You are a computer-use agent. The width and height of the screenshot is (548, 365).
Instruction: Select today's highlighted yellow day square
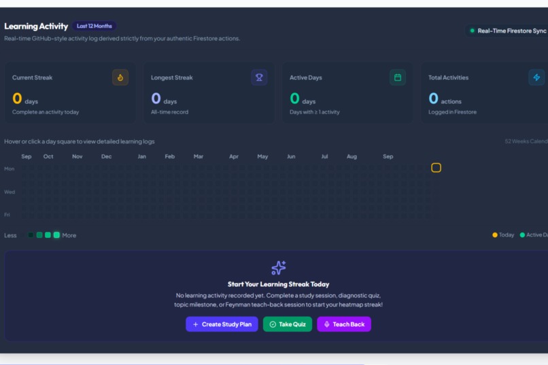pos(436,168)
